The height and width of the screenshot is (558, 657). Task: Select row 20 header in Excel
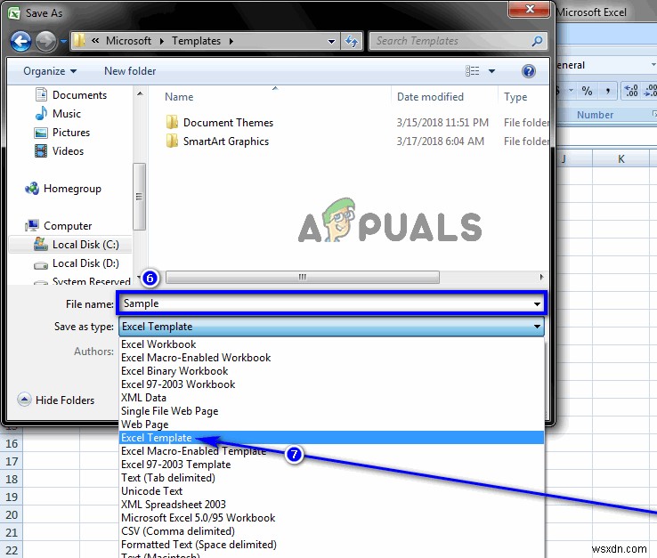click(x=12, y=515)
